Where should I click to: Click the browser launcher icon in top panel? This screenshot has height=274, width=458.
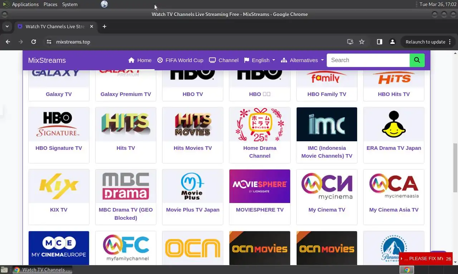(104, 4)
